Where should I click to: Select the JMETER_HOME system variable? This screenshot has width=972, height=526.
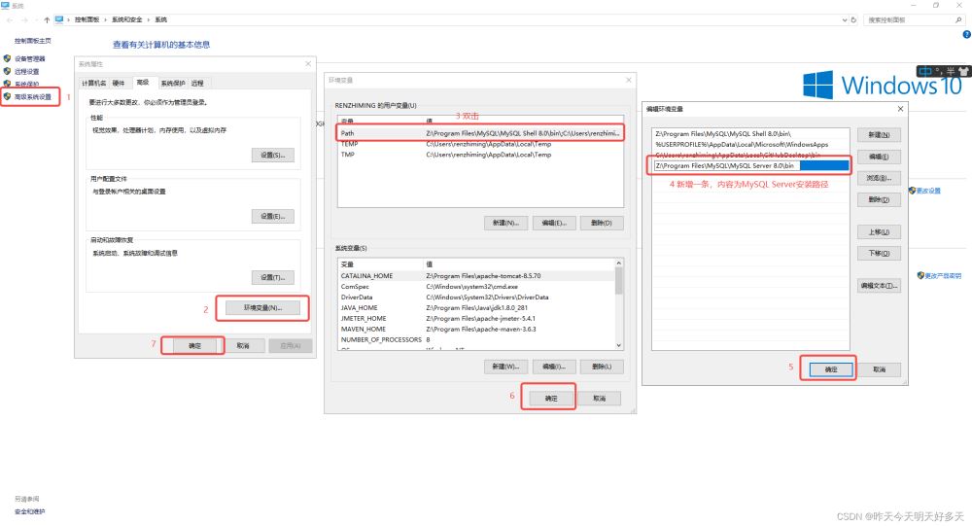[x=476, y=318]
